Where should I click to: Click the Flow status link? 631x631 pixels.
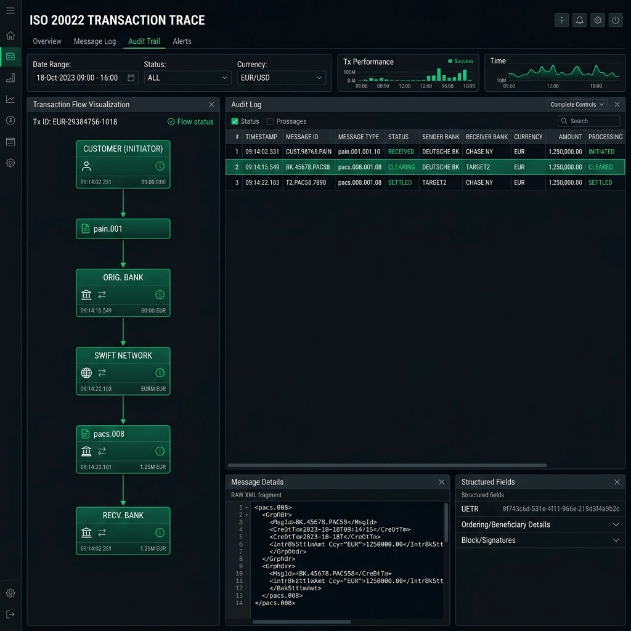click(191, 121)
